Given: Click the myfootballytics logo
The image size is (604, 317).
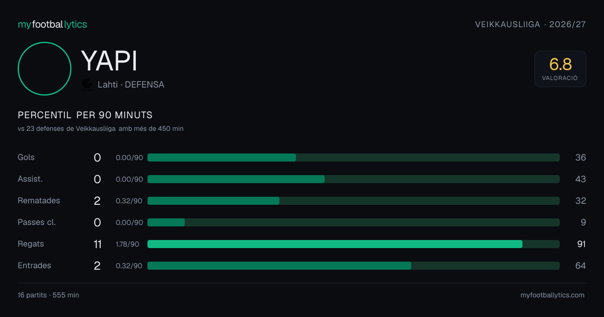Looking at the screenshot, I should coord(52,24).
